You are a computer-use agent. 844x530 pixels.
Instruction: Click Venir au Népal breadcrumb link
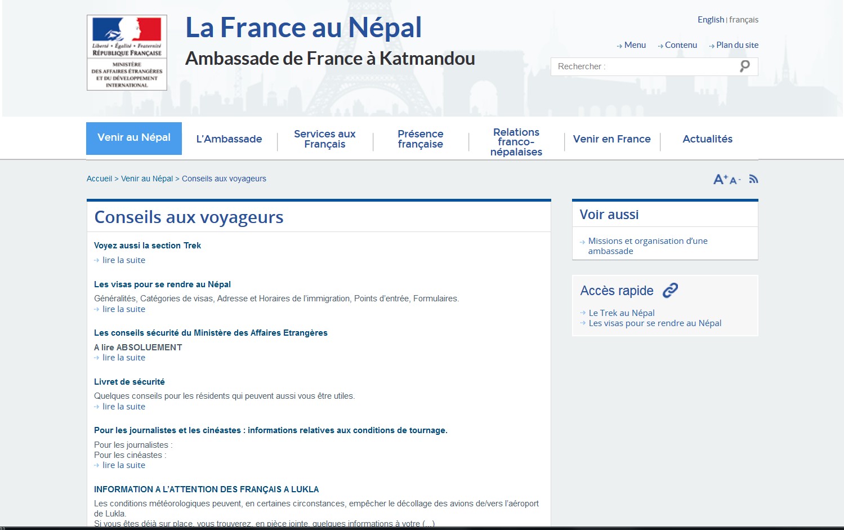pyautogui.click(x=147, y=179)
